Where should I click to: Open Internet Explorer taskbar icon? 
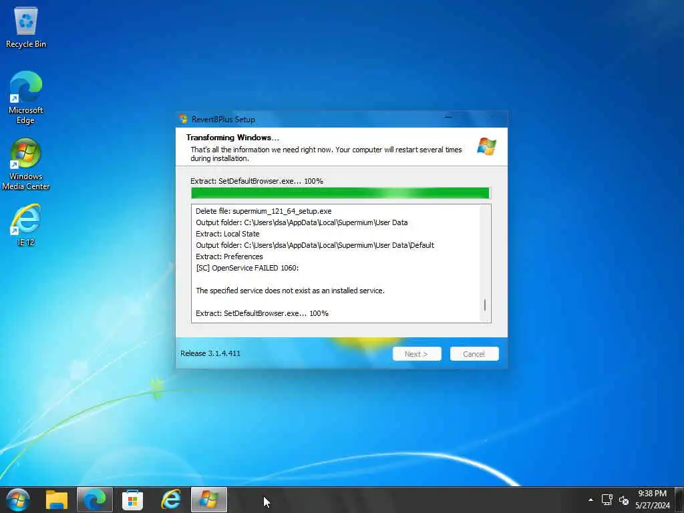pos(170,500)
